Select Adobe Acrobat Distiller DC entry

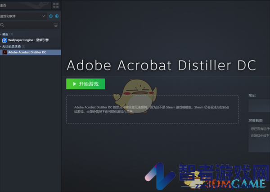coord(31,52)
